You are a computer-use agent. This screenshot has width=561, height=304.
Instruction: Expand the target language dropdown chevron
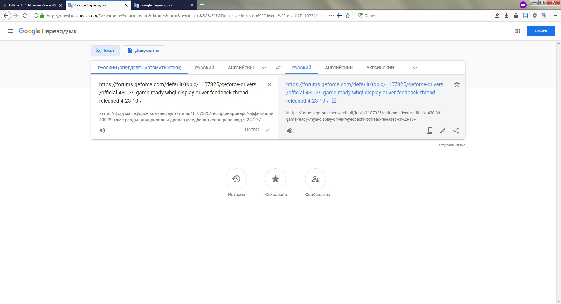pos(415,68)
